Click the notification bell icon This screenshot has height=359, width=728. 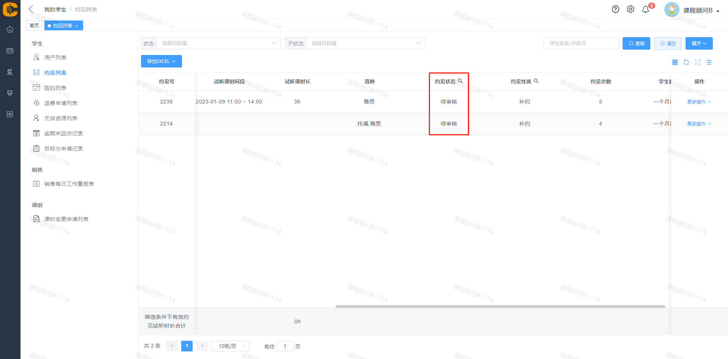click(645, 9)
